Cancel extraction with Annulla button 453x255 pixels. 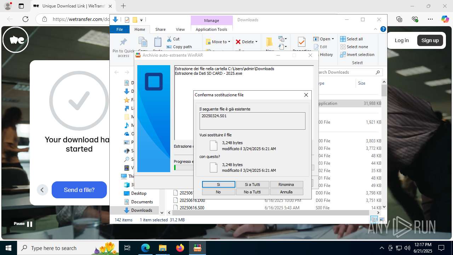286,192
